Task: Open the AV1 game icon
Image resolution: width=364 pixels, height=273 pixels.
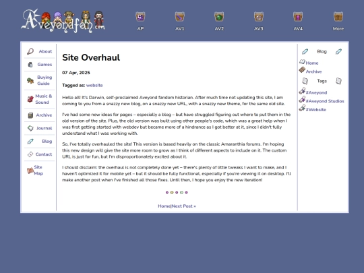Action: [x=180, y=17]
